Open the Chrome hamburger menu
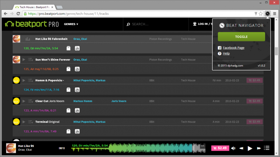Viewport: 280px width, 157px height. click(x=275, y=13)
